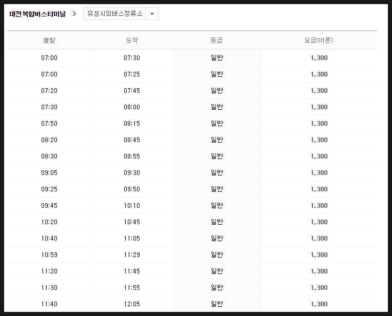The width and height of the screenshot is (392, 316).
Task: Click the 등급 column header
Action: click(217, 40)
